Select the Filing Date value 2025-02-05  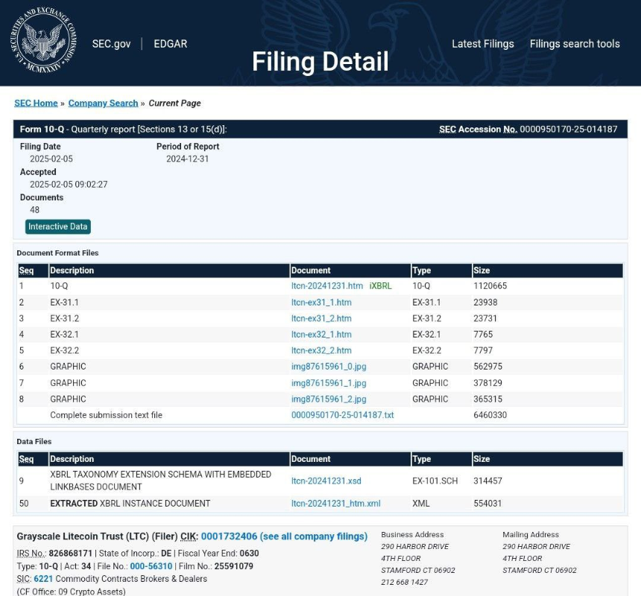(x=51, y=159)
